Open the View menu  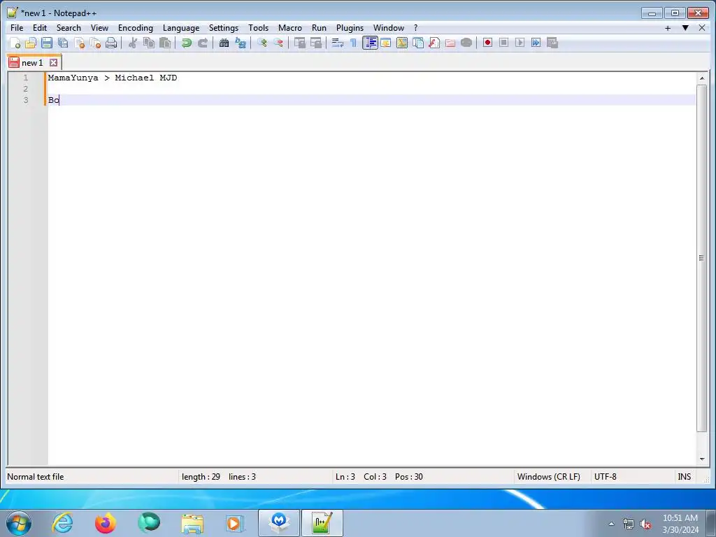(99, 28)
